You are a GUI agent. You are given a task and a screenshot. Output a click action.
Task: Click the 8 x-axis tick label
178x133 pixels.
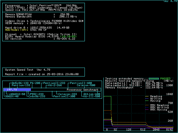point(107,130)
